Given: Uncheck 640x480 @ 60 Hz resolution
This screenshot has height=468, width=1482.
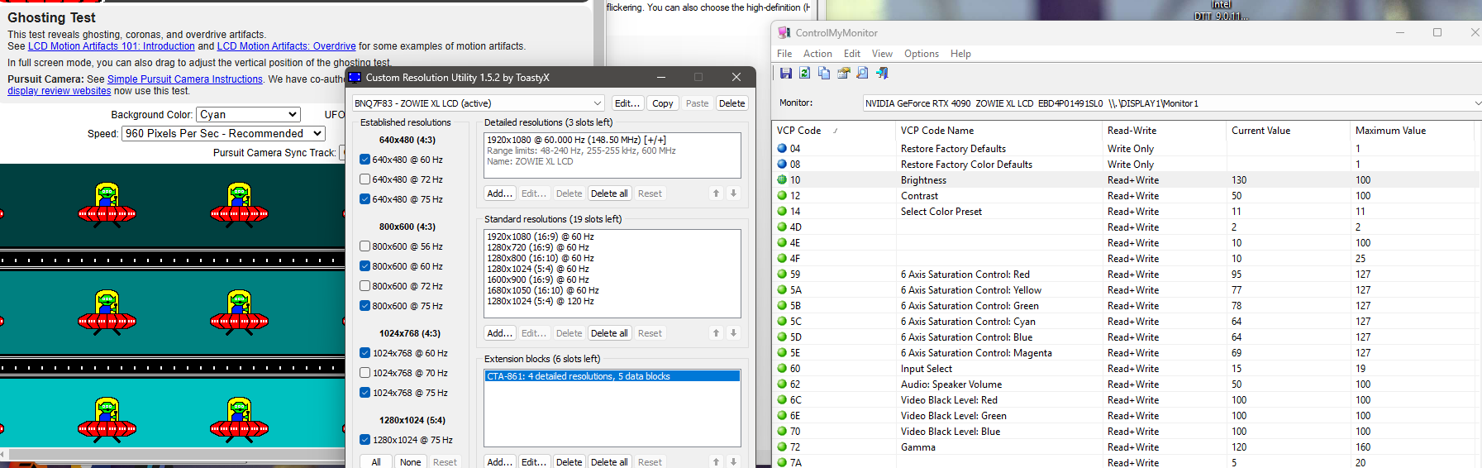Looking at the screenshot, I should (x=365, y=160).
